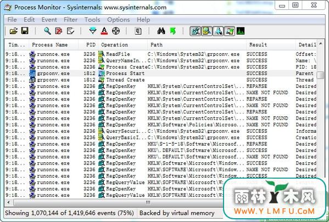The image size is (329, 222).
Task: Click the horizontal scrollbar left arrow
Action: tap(9, 202)
